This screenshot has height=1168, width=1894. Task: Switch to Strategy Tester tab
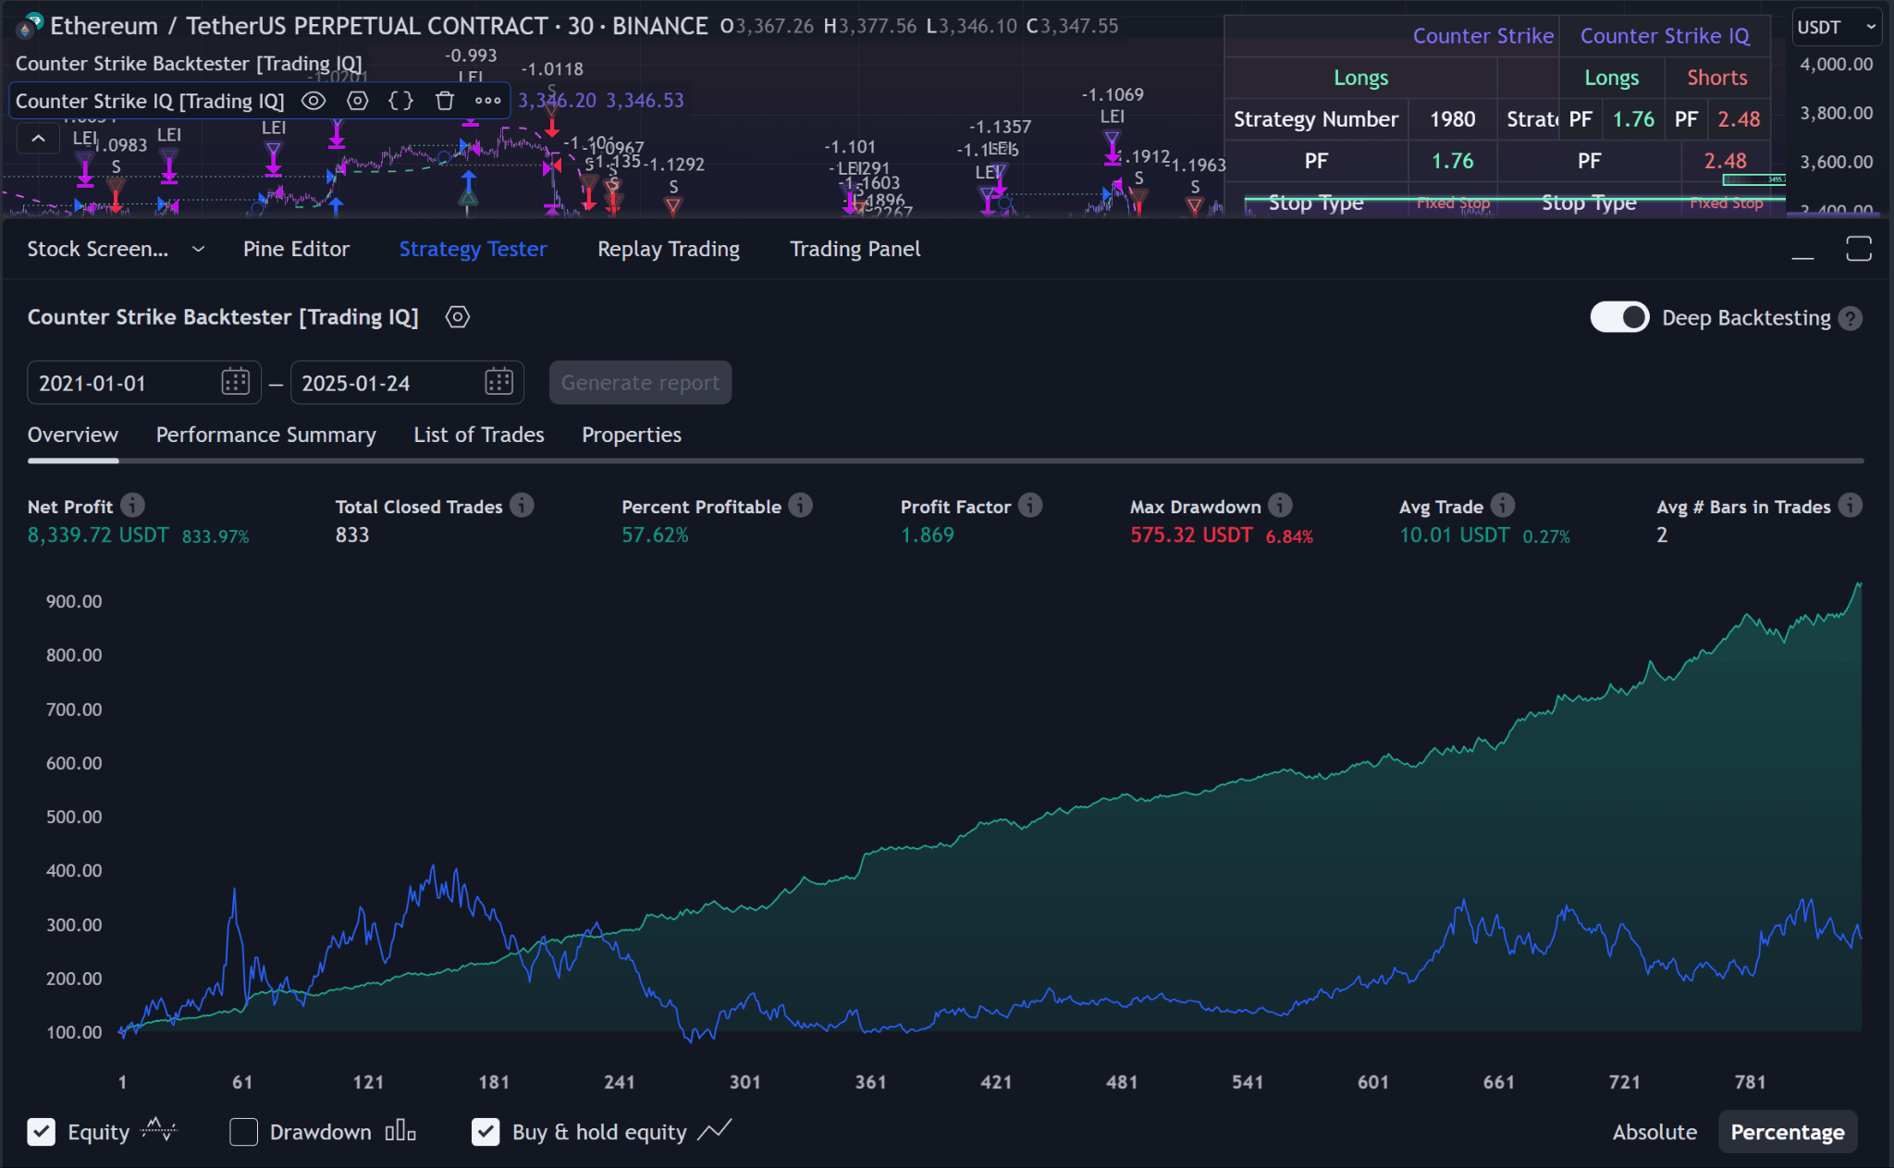pos(473,249)
